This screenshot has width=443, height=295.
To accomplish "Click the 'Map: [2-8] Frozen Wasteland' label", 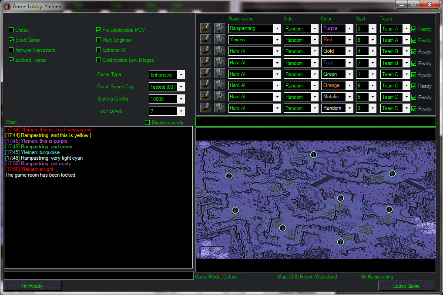I will coord(307,277).
